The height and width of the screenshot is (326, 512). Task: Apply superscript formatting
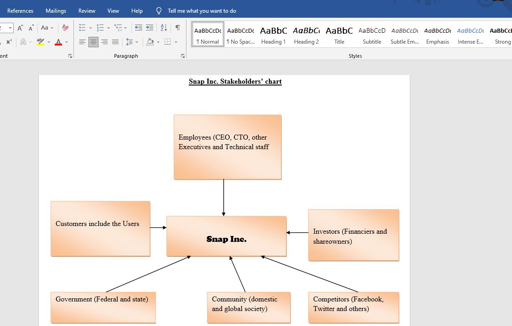click(9, 42)
